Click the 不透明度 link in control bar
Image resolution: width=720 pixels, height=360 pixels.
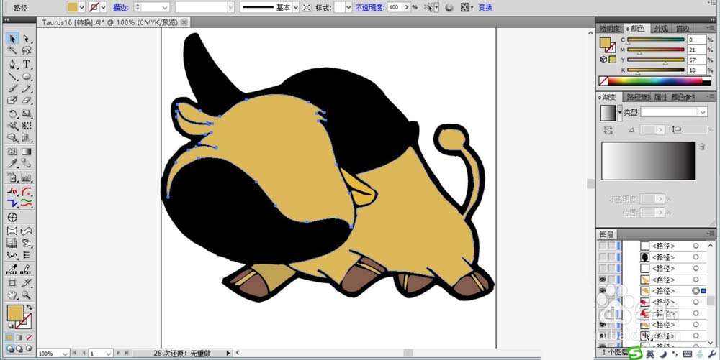tap(369, 7)
